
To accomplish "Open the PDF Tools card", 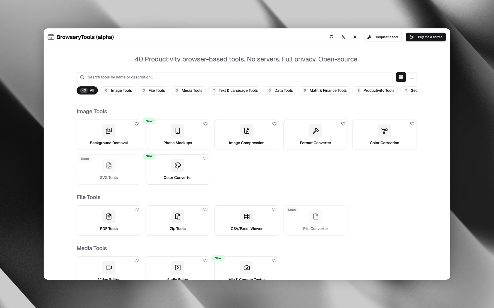I will pos(109,220).
